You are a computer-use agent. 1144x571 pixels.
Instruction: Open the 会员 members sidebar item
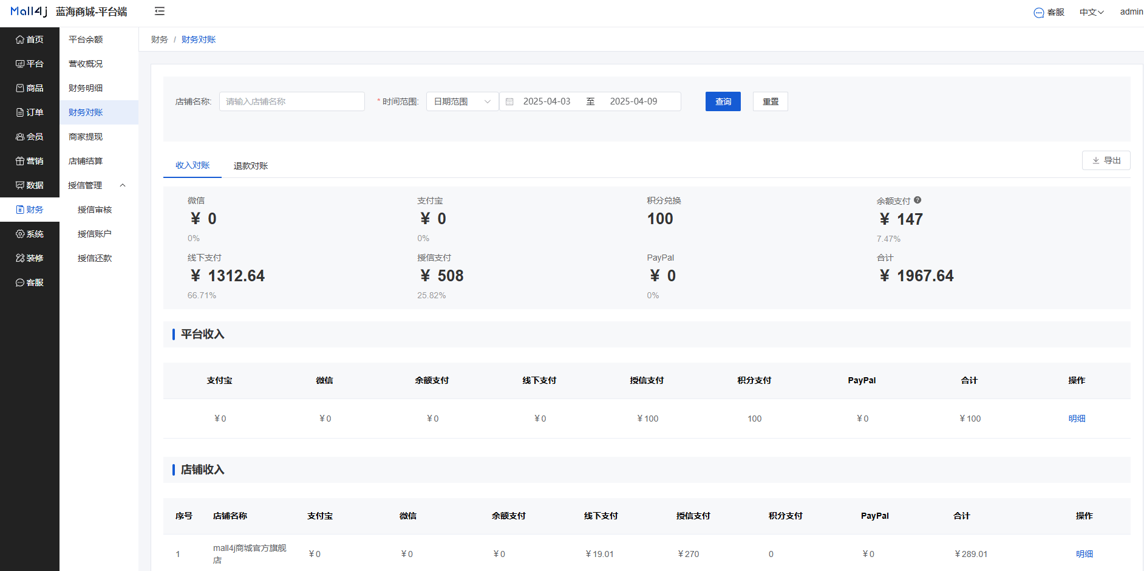tap(30, 137)
